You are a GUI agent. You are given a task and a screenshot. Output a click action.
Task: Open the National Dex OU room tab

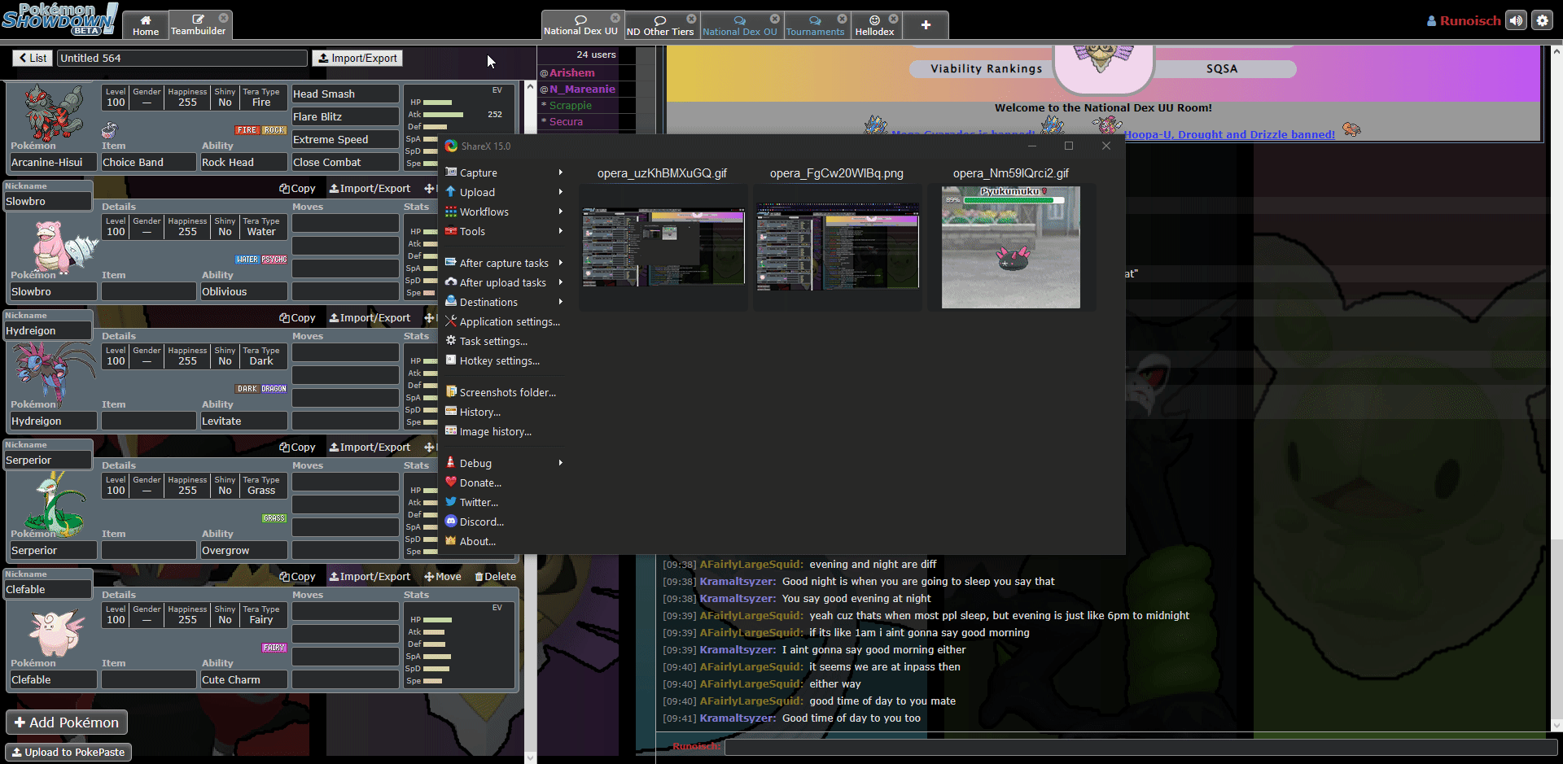coord(740,25)
